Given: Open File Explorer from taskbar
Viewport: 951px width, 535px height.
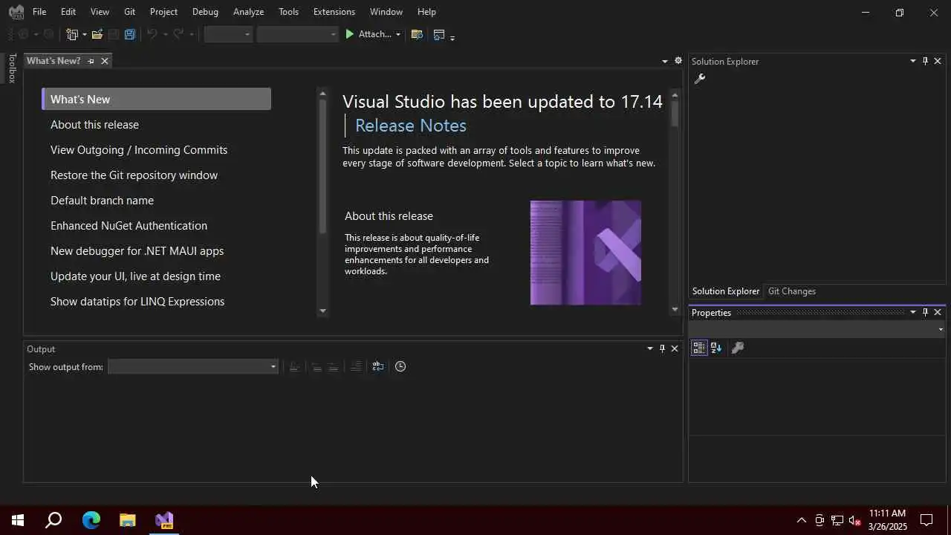Looking at the screenshot, I should (128, 520).
